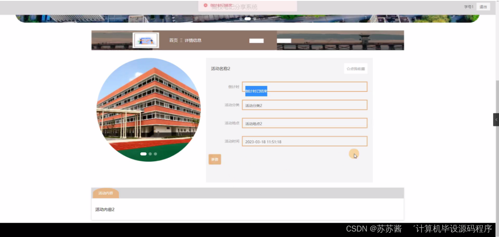499x237 pixels.
Task: Click the 退出 logout button
Action: click(x=483, y=7)
